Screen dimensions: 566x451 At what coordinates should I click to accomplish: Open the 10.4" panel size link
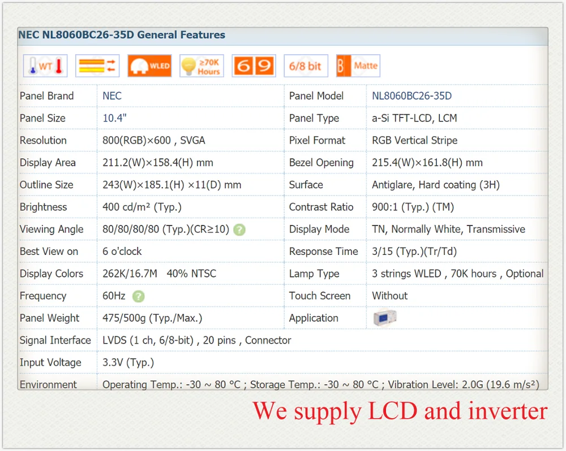pos(114,118)
